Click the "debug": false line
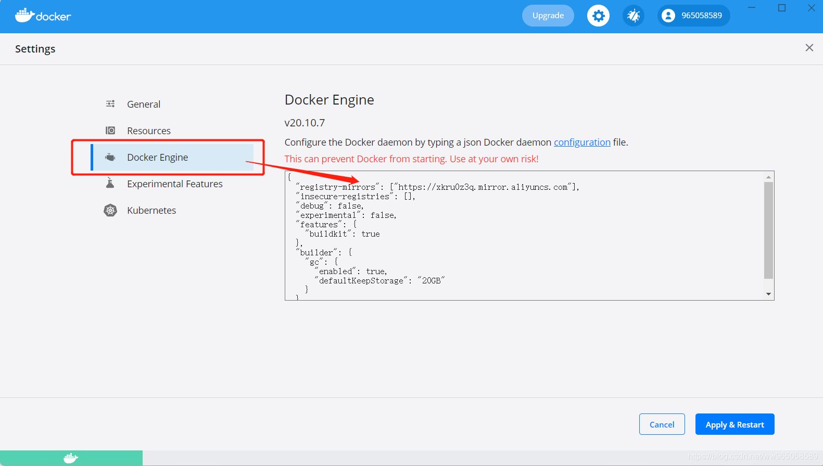The image size is (823, 466). (x=330, y=206)
